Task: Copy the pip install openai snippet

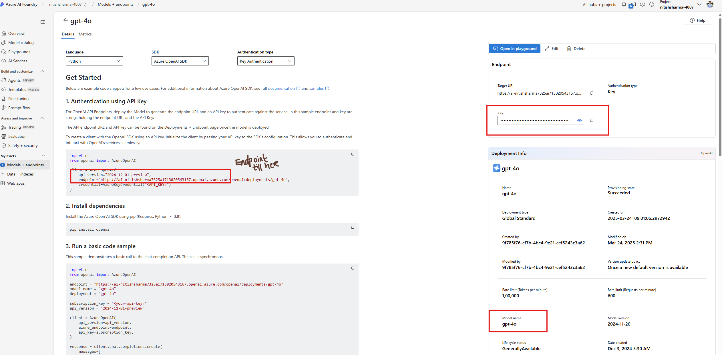Action: [x=353, y=228]
